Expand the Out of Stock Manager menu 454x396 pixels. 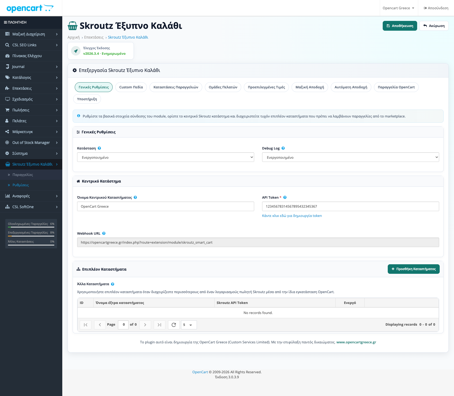[31, 143]
